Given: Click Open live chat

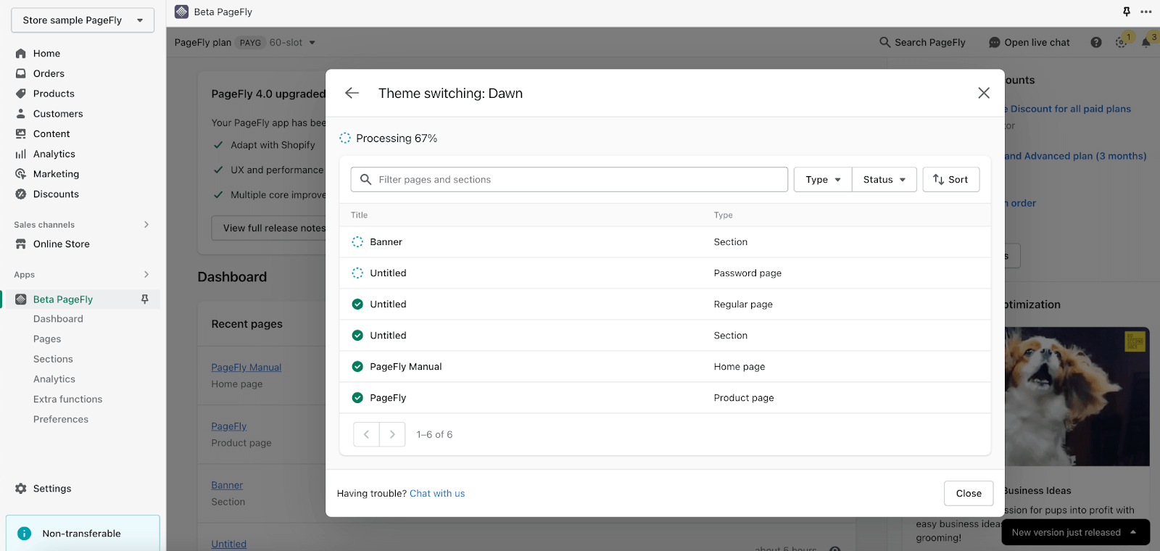Looking at the screenshot, I should [1029, 43].
